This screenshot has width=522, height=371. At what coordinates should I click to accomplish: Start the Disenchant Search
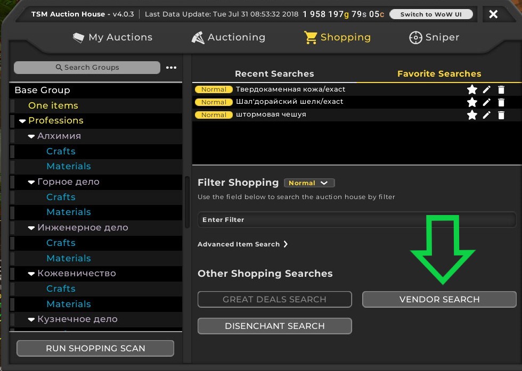(275, 326)
